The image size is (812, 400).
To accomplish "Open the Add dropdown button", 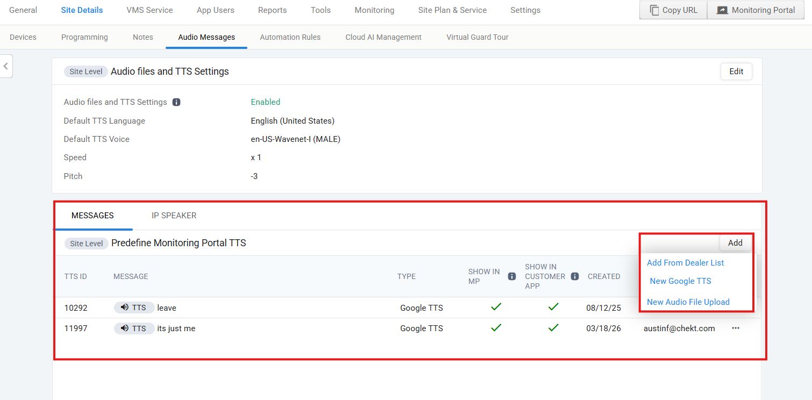I will coord(735,243).
